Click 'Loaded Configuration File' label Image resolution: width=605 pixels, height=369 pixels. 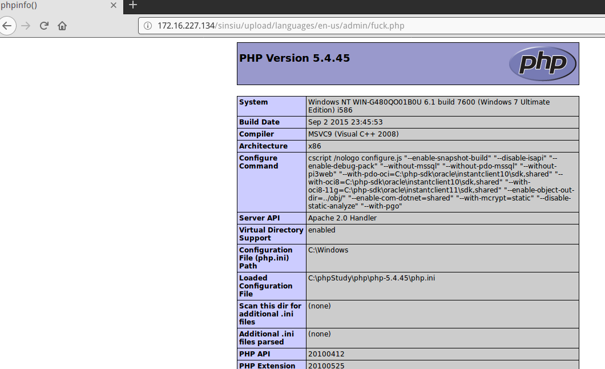coord(266,286)
